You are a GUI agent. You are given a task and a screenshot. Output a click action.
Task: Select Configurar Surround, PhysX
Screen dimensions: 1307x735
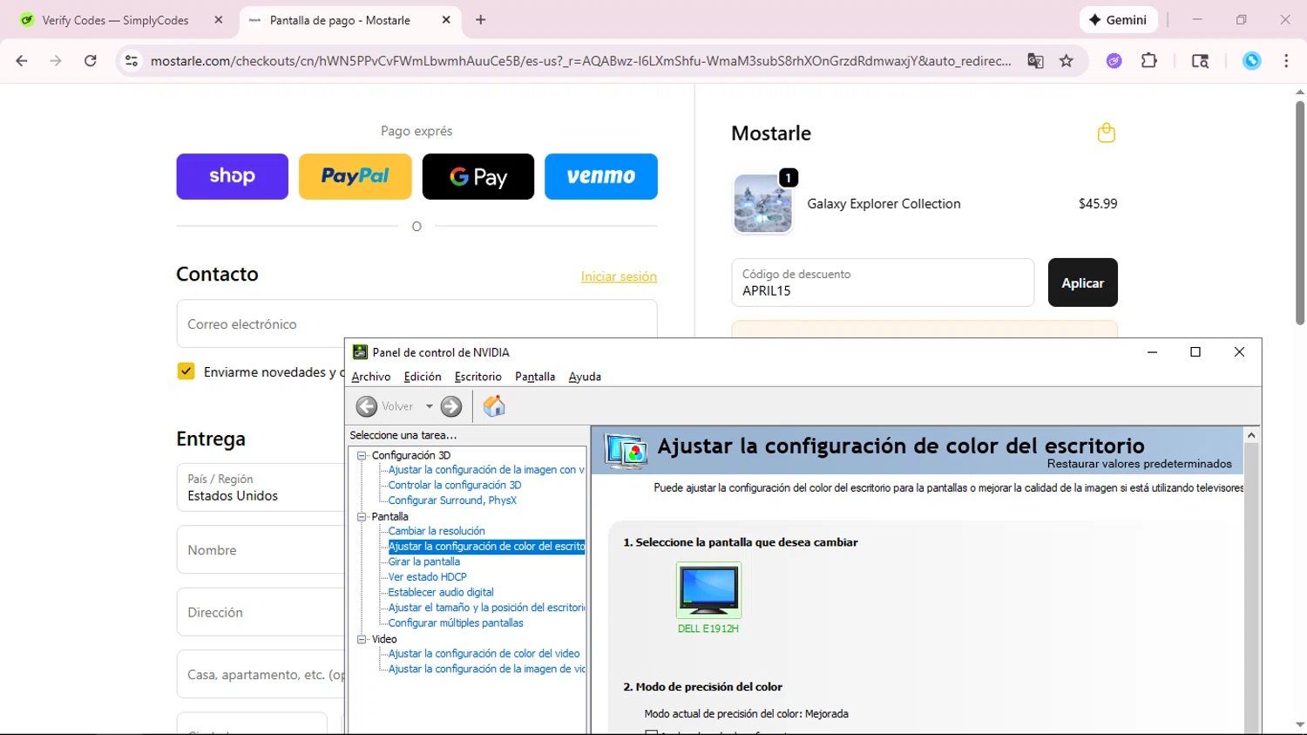452,500
